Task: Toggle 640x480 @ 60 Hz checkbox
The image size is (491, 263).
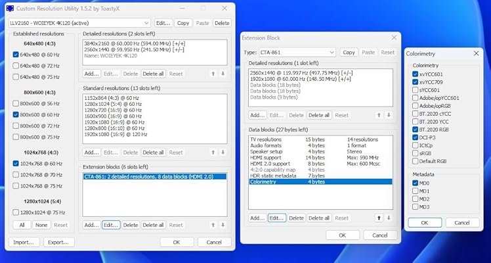Action: pos(16,55)
